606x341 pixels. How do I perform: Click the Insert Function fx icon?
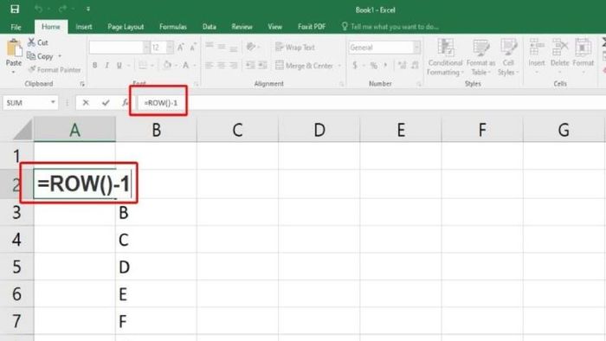(x=125, y=103)
